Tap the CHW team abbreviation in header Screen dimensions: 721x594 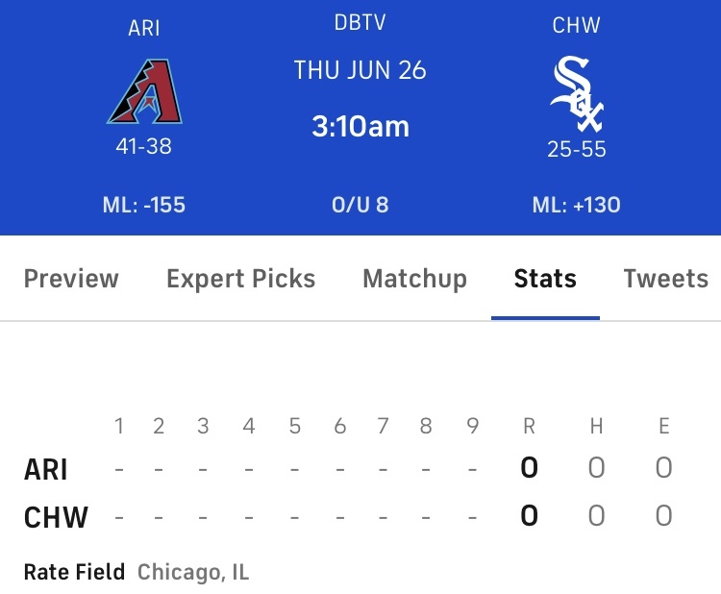point(576,25)
